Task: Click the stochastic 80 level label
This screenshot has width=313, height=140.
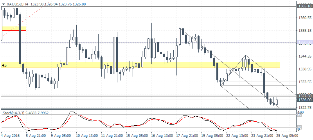Action: coord(300,114)
